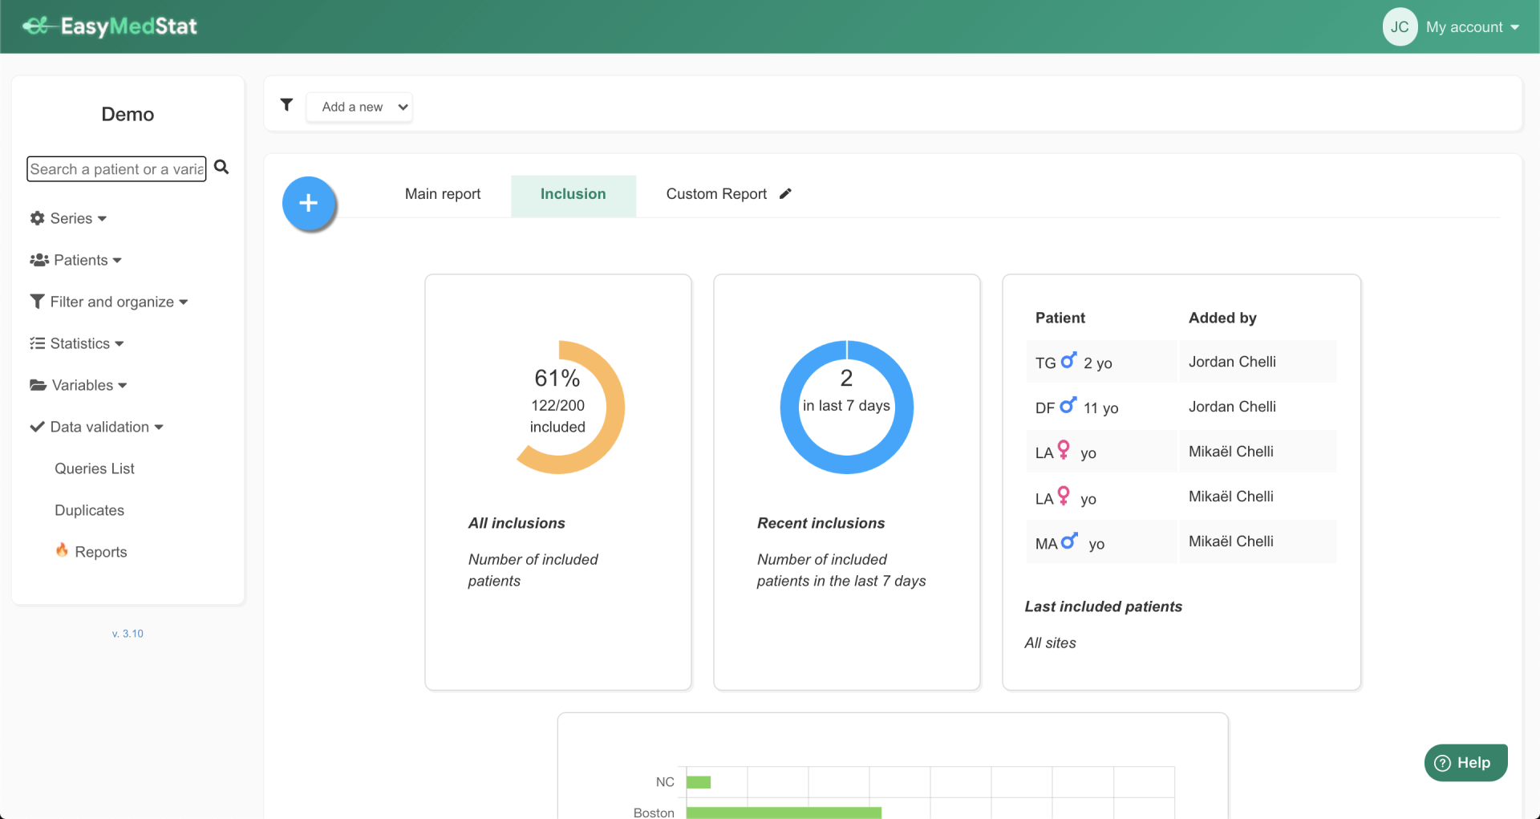Click 'Jordan Chelli' in the TG row
The image size is (1540, 819).
point(1232,362)
